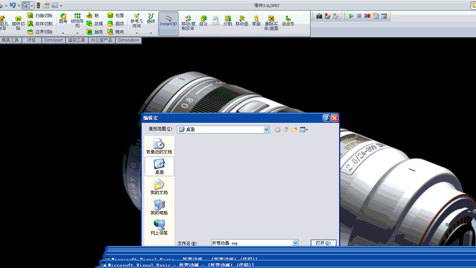Click the 移动面 (Move Face) tool
This screenshot has width=476, height=268.
pyautogui.click(x=242, y=21)
